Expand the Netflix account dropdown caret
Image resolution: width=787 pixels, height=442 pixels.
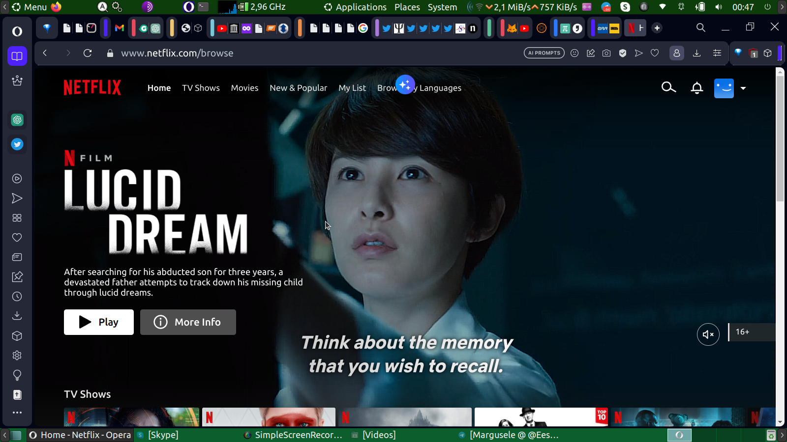743,88
